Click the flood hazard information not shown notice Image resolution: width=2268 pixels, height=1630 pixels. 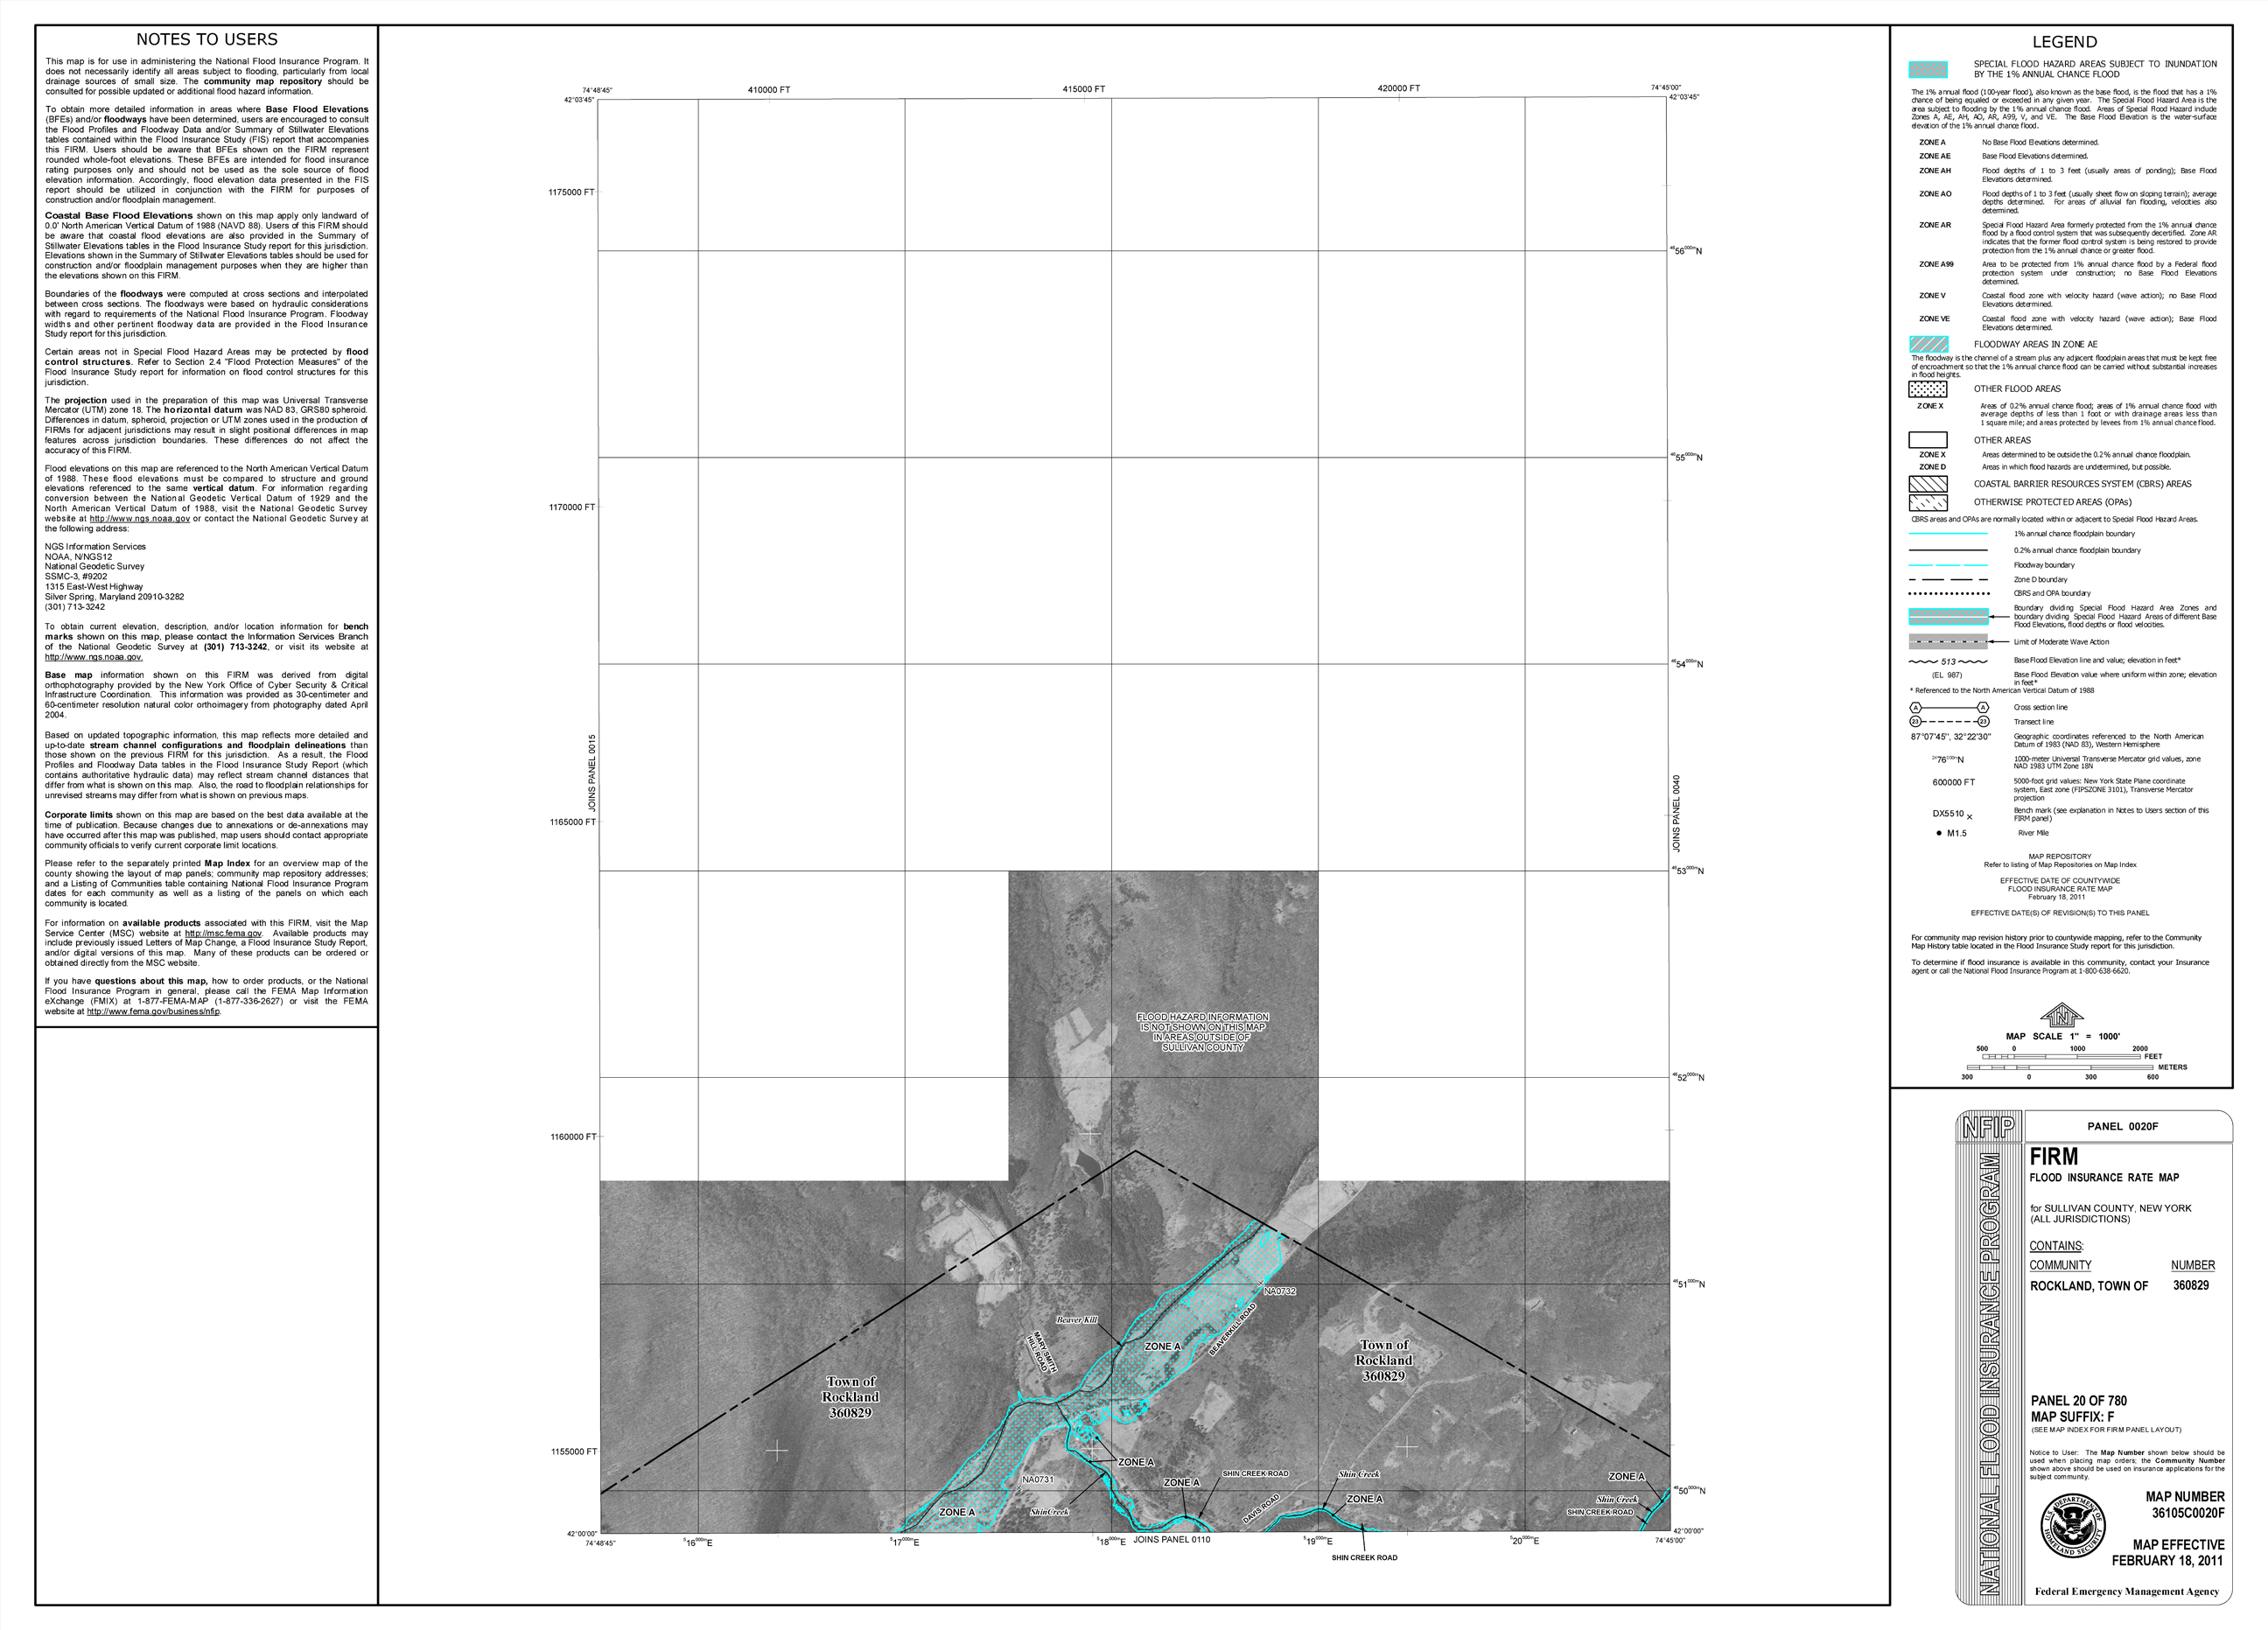(1203, 1032)
